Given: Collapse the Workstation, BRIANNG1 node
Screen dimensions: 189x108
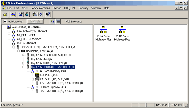Looking at the screenshot, I should (x=4, y=27).
